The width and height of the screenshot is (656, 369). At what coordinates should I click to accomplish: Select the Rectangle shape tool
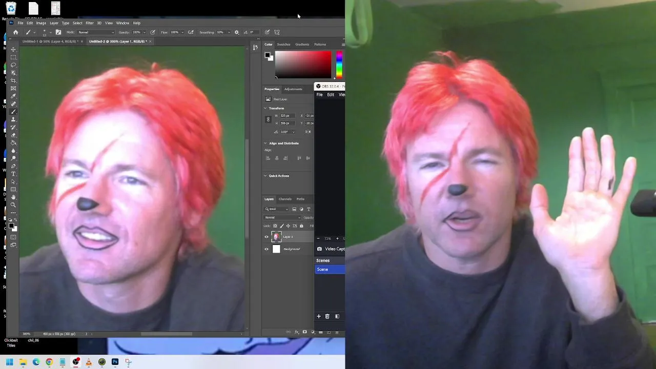(x=13, y=189)
